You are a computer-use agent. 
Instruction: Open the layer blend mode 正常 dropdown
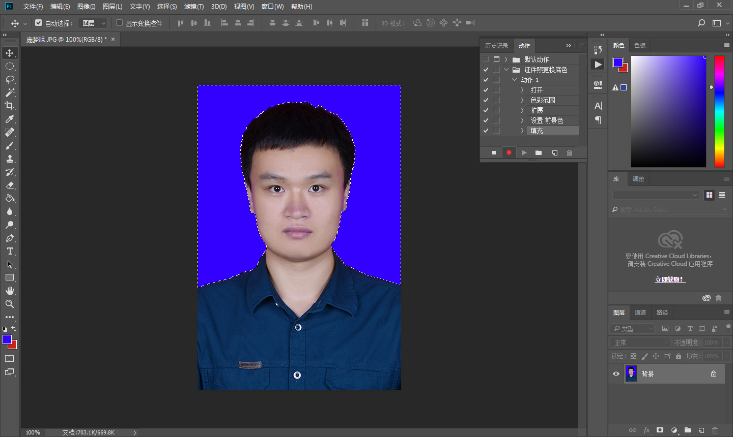coord(640,342)
